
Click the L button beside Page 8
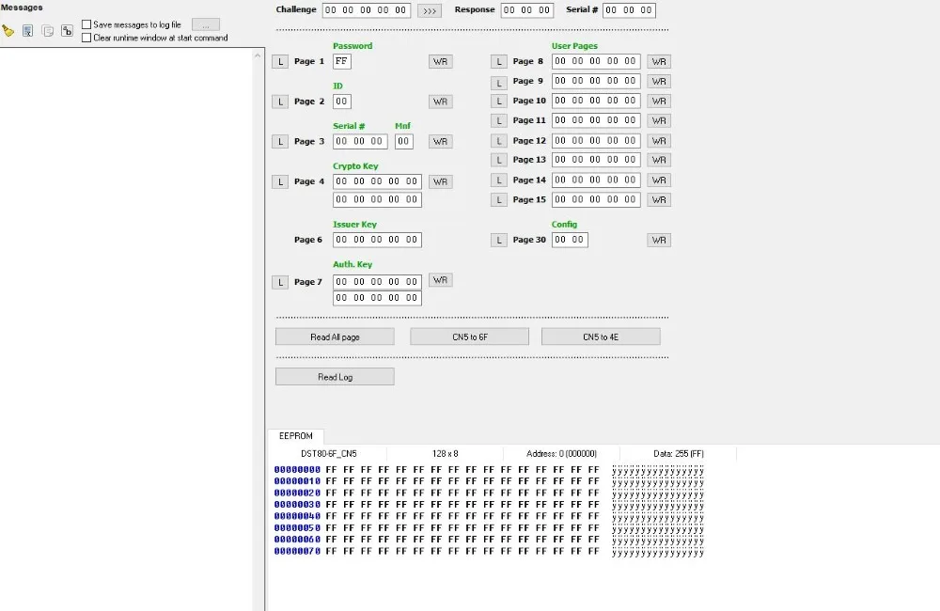tap(498, 61)
